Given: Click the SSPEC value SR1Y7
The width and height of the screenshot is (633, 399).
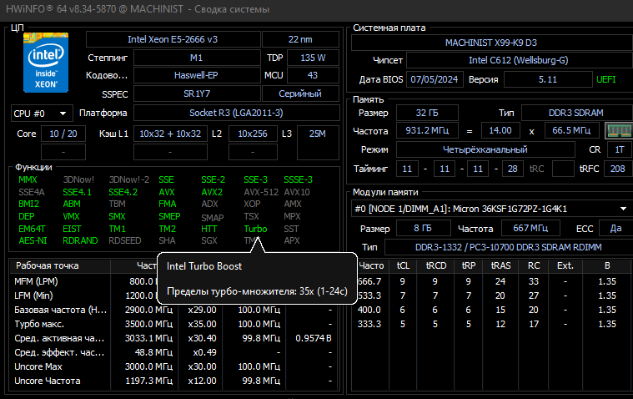Looking at the screenshot, I should 197,93.
